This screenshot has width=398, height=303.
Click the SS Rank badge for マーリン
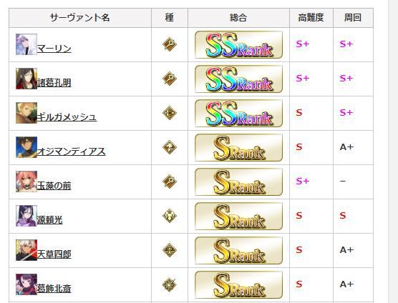[238, 44]
